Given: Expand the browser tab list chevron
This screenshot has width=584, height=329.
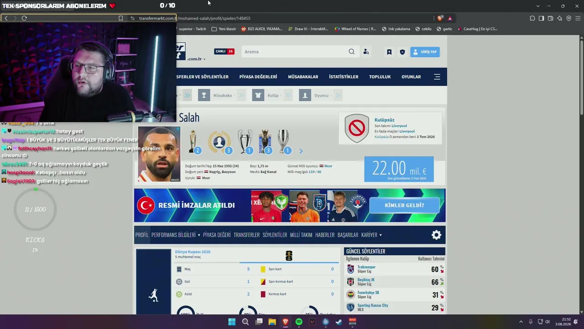Looking at the screenshot, I should pos(538,6).
